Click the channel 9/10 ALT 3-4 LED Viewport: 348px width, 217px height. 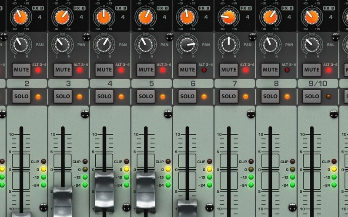click(x=329, y=70)
